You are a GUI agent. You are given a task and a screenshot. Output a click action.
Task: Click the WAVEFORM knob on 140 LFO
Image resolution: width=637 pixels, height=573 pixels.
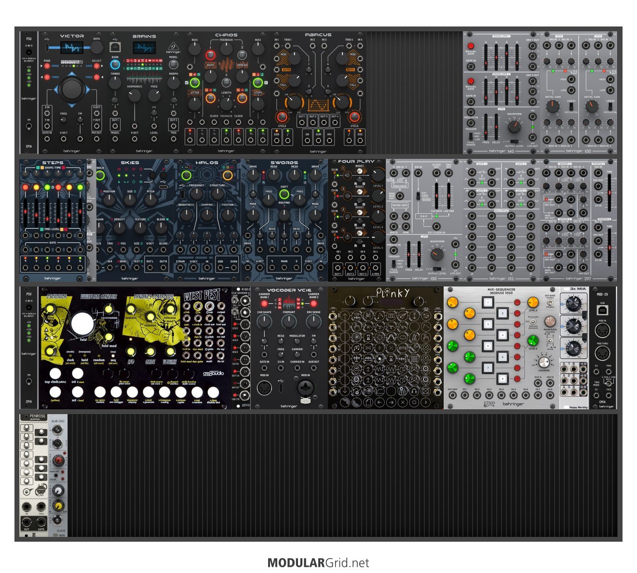(x=515, y=127)
